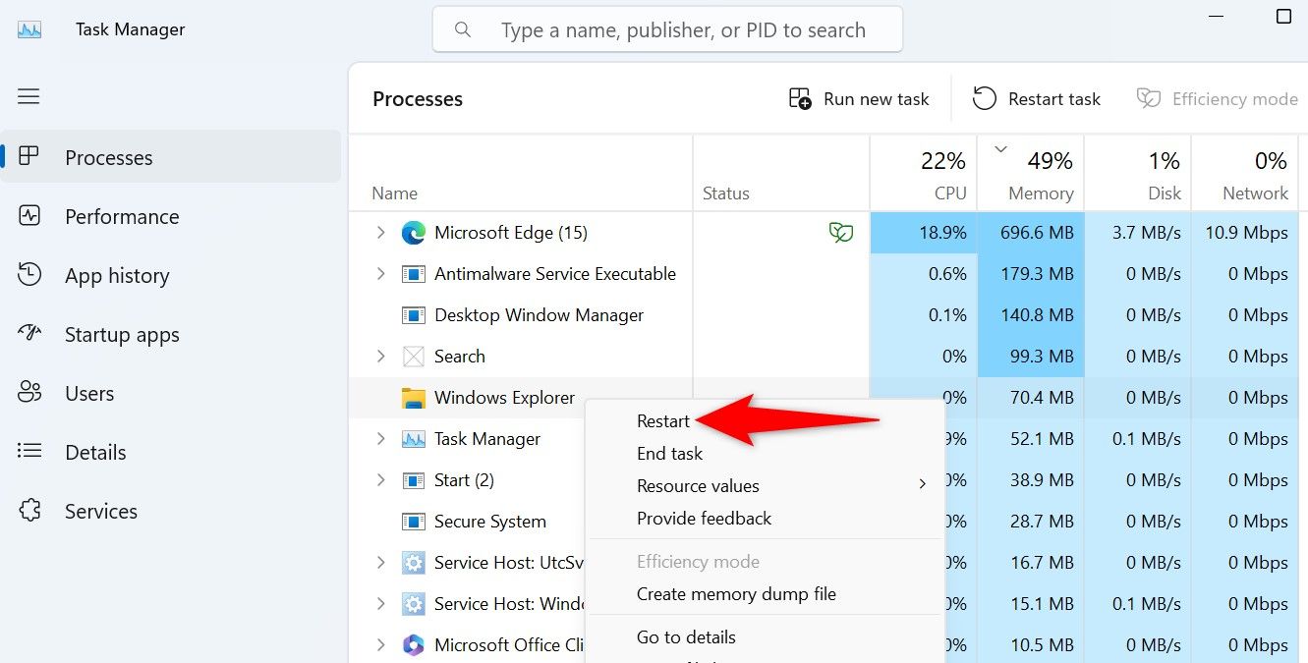Open the Memory column sort dropdown
Viewport: 1308px width, 663px height.
click(999, 149)
